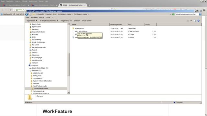The height and width of the screenshot is (116, 207).
Task: Click the WorkFeature folder icon in the file list
Action: 73,28
